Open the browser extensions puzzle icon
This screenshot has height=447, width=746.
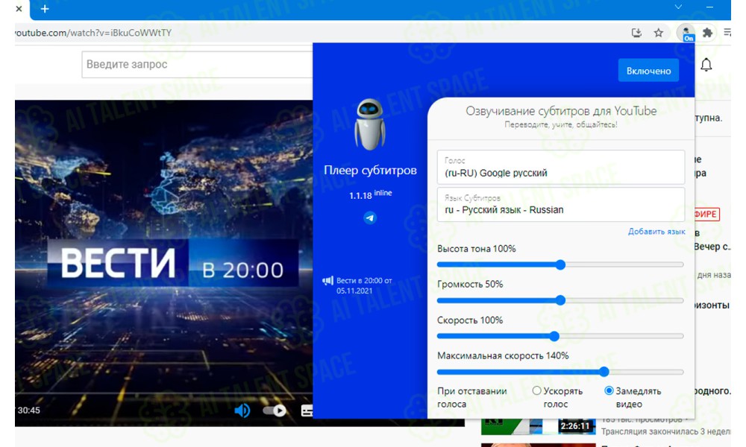[x=707, y=33]
